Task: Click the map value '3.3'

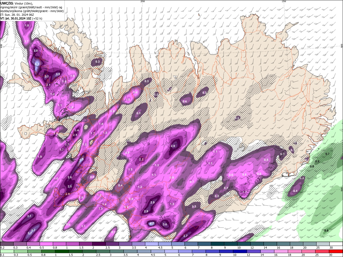Action: [x=47, y=76]
